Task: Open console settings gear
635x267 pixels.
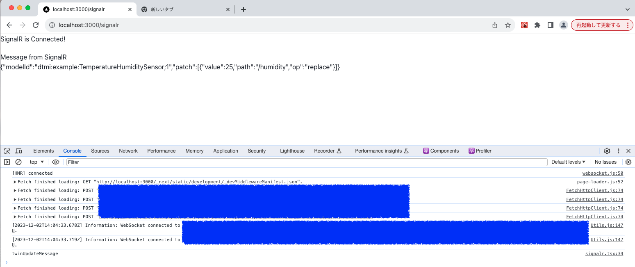Action: click(x=628, y=162)
